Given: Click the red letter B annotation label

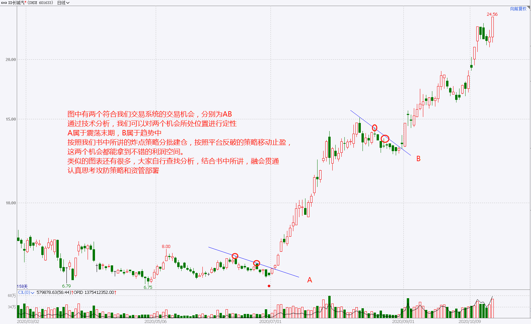Looking at the screenshot, I should pos(418,159).
